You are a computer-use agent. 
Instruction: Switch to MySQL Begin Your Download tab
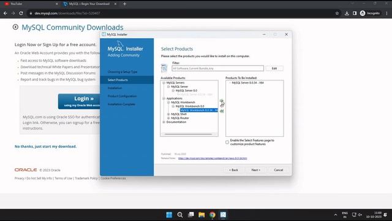click(89, 4)
